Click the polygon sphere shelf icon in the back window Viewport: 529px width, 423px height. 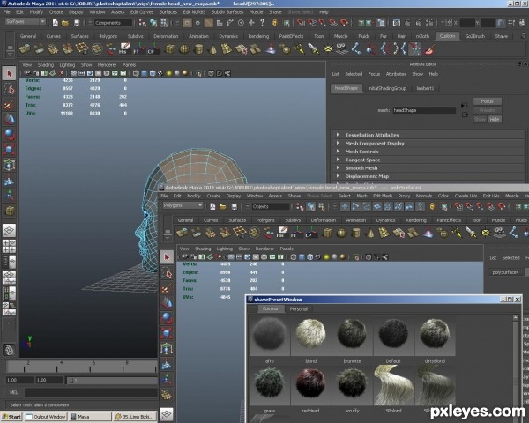click(184, 49)
